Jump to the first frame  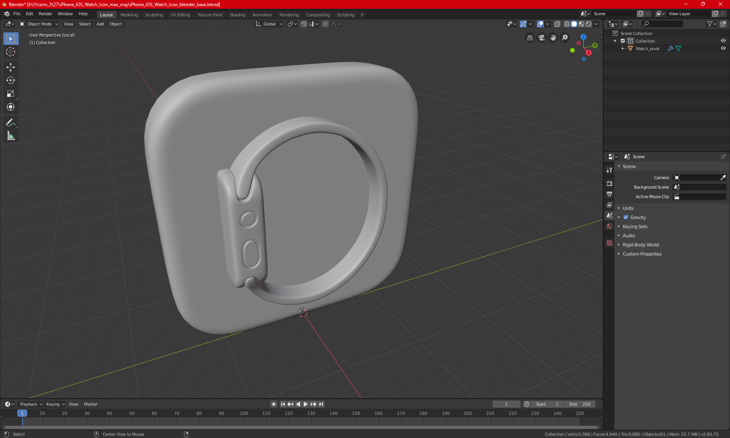283,404
